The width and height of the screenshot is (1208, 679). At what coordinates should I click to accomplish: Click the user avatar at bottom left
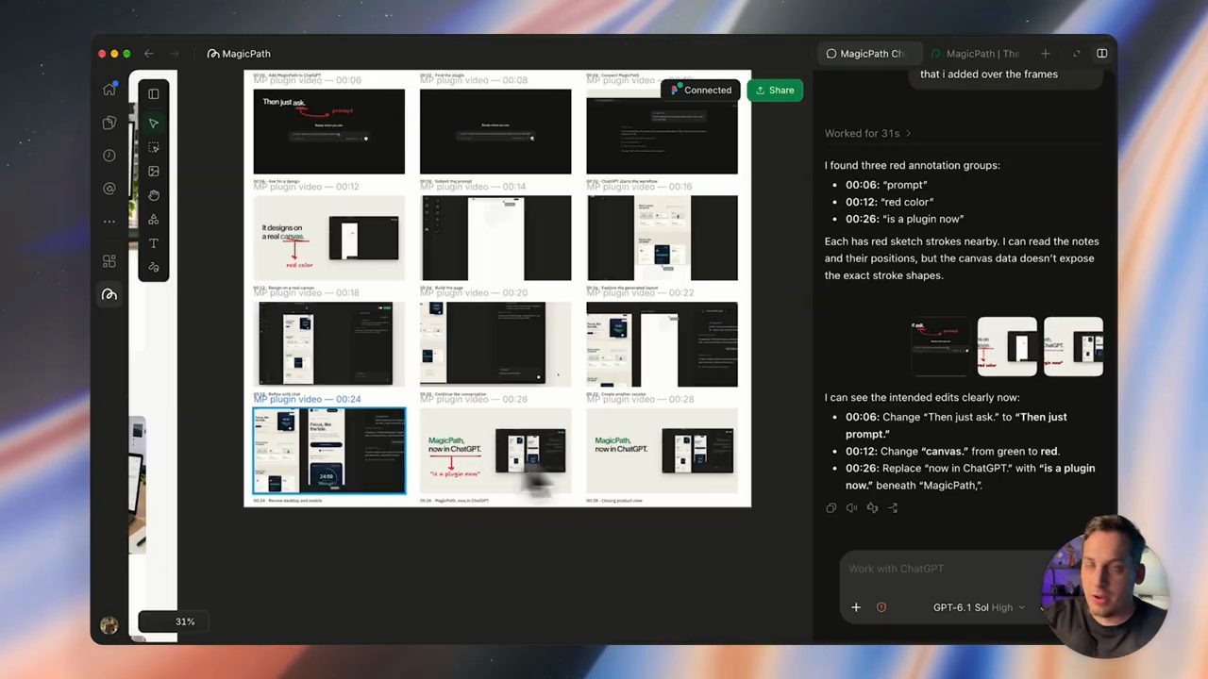tap(109, 625)
